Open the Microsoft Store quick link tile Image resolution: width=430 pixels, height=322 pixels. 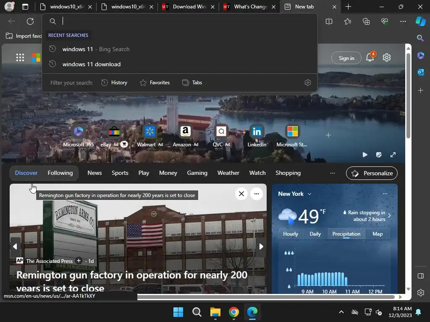click(292, 136)
